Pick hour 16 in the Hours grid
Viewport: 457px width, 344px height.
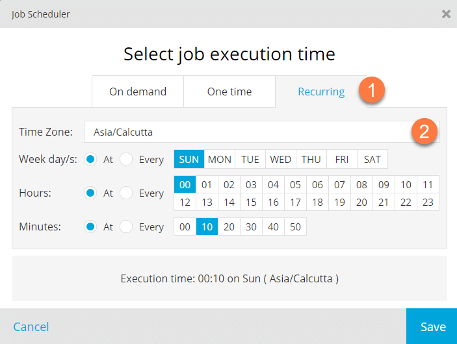tap(273, 202)
